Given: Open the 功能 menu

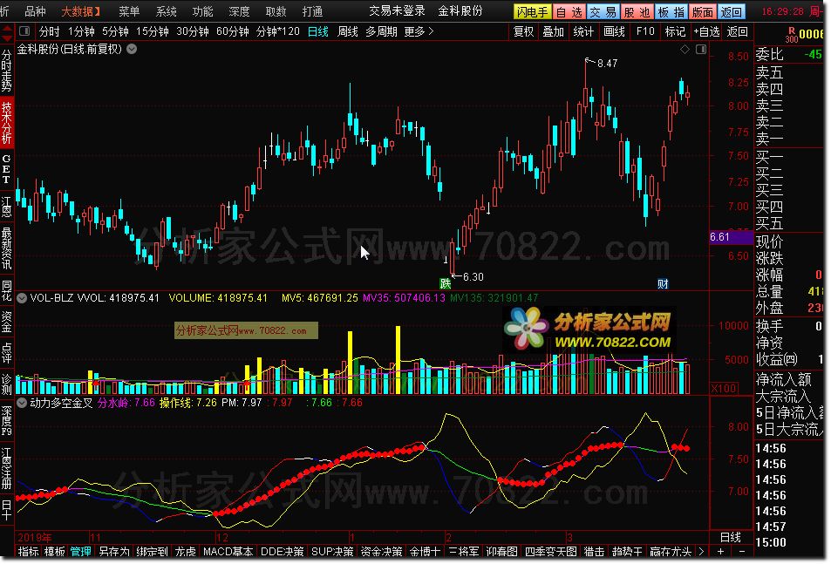Looking at the screenshot, I should coord(202,11).
